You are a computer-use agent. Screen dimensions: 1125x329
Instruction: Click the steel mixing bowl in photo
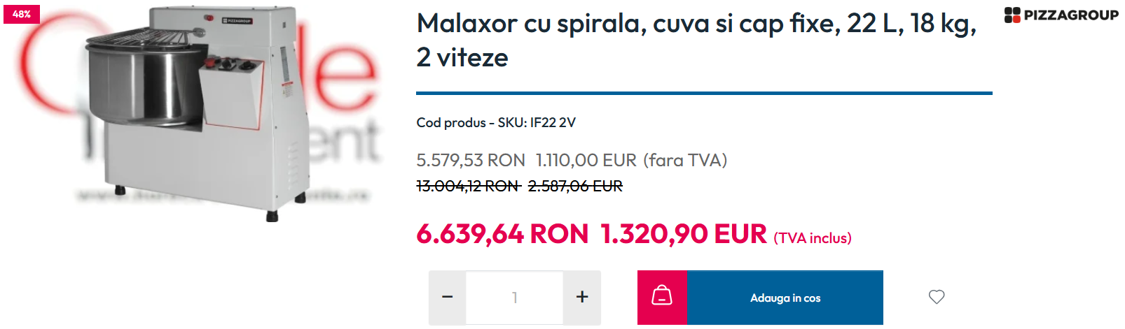tap(144, 80)
